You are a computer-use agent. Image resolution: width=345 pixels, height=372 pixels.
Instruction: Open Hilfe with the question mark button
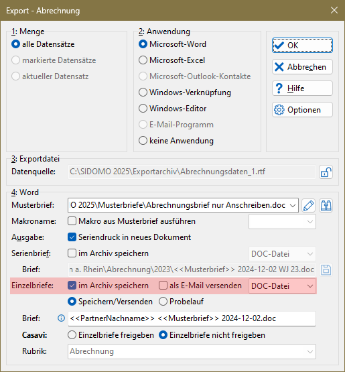(x=302, y=88)
